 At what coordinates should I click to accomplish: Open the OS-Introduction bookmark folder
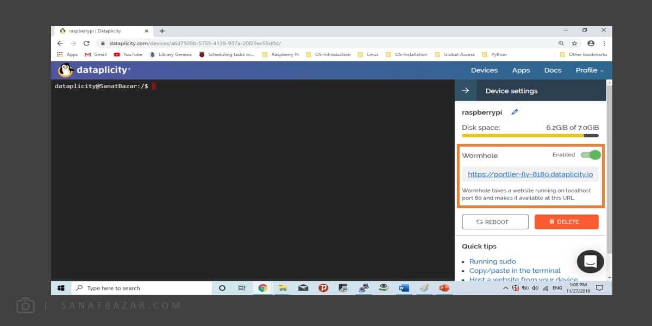click(328, 54)
